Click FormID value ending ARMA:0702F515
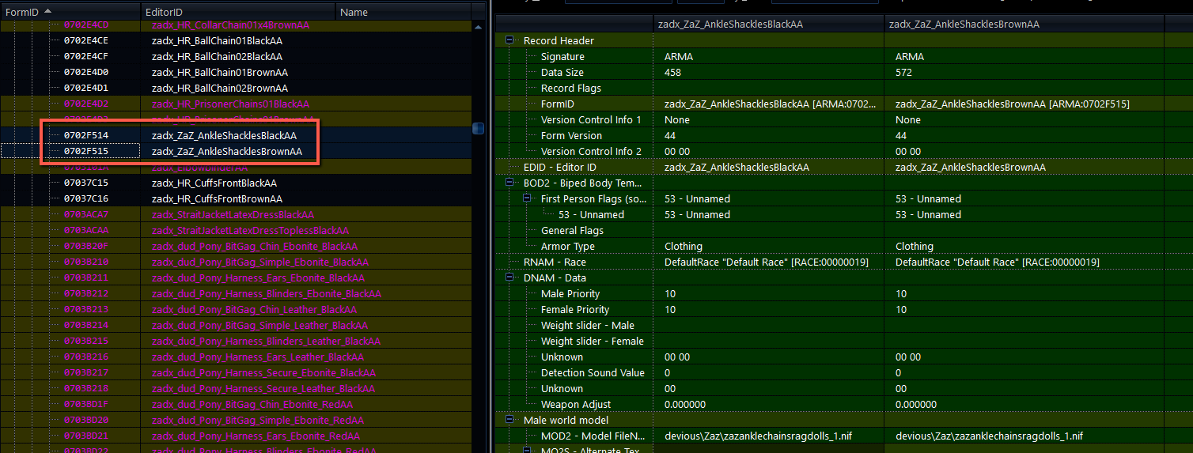 tap(1013, 104)
